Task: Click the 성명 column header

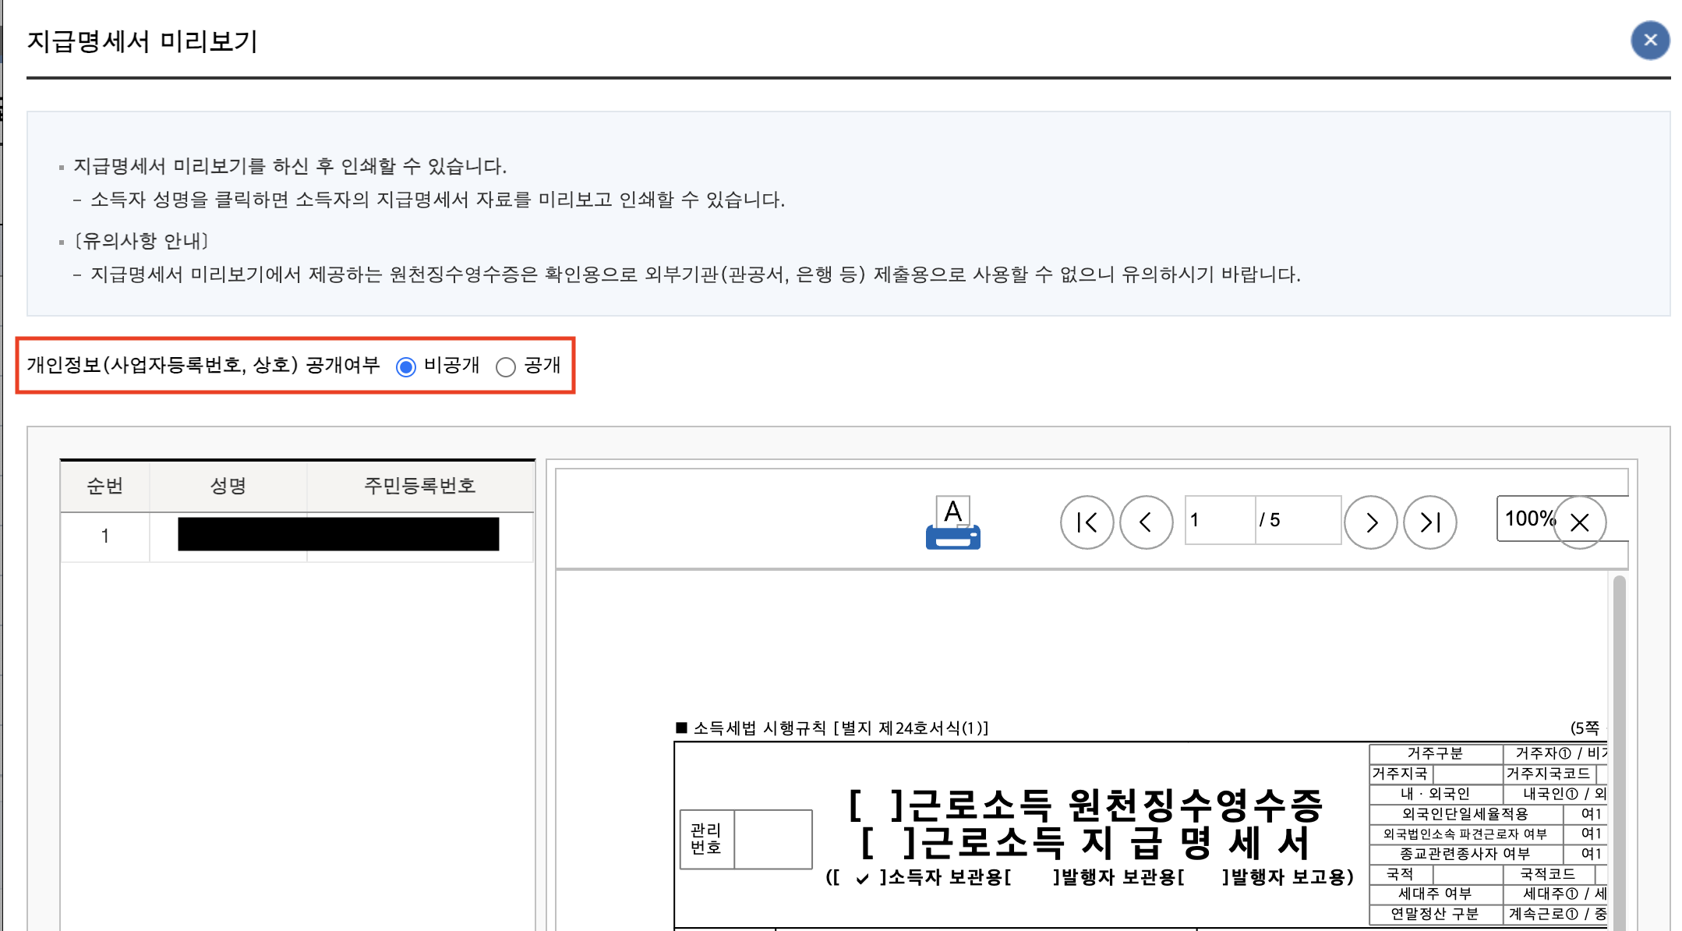Action: [227, 485]
